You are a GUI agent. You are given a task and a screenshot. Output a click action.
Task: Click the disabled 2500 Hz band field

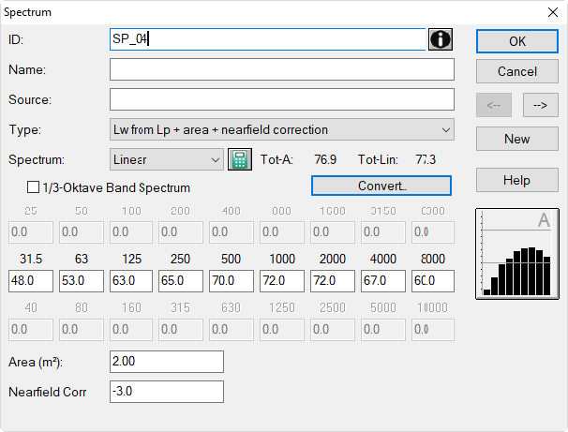(333, 330)
